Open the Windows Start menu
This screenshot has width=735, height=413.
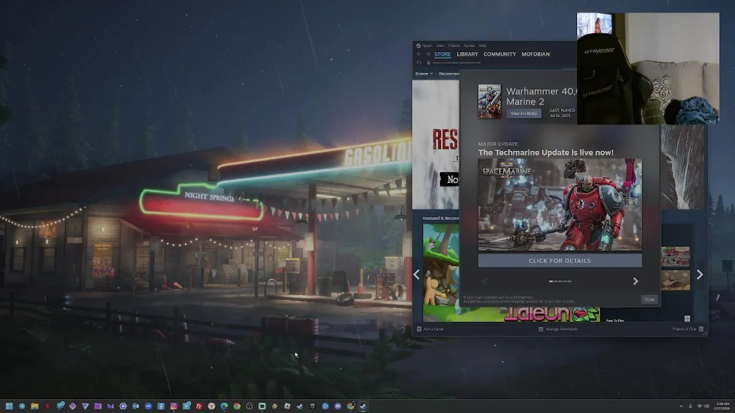[9, 406]
